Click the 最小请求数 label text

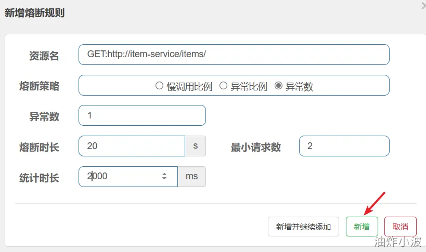pos(256,147)
